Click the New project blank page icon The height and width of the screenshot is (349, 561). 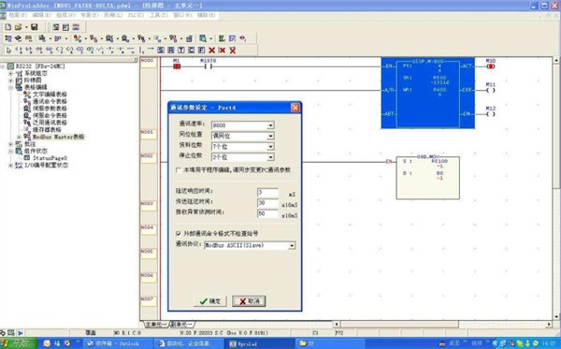(7, 27)
